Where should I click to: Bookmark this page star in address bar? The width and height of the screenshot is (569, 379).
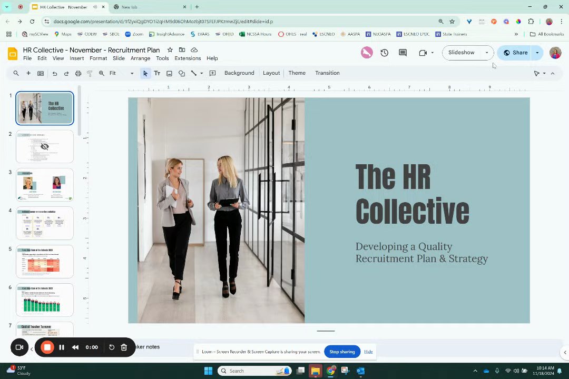452,22
